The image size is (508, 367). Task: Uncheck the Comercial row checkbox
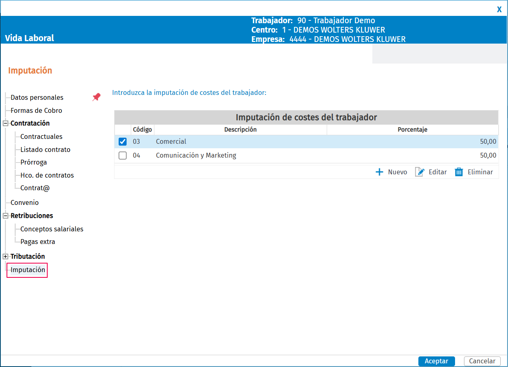[x=123, y=142]
